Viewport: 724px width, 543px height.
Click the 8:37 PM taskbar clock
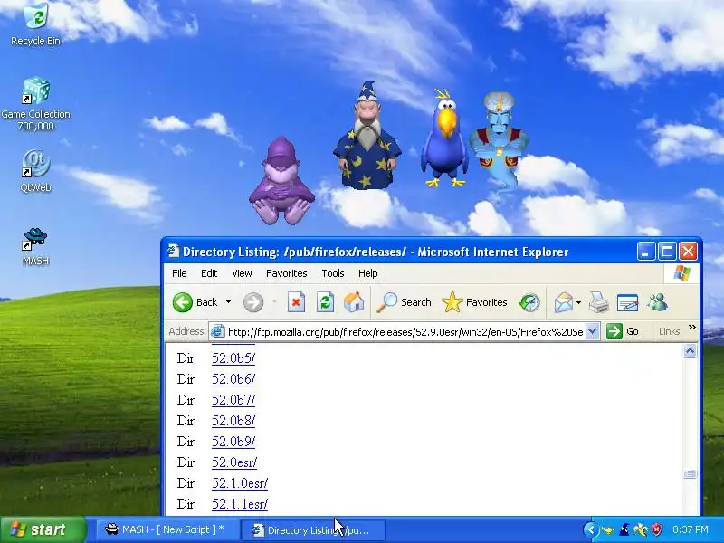[x=691, y=529]
